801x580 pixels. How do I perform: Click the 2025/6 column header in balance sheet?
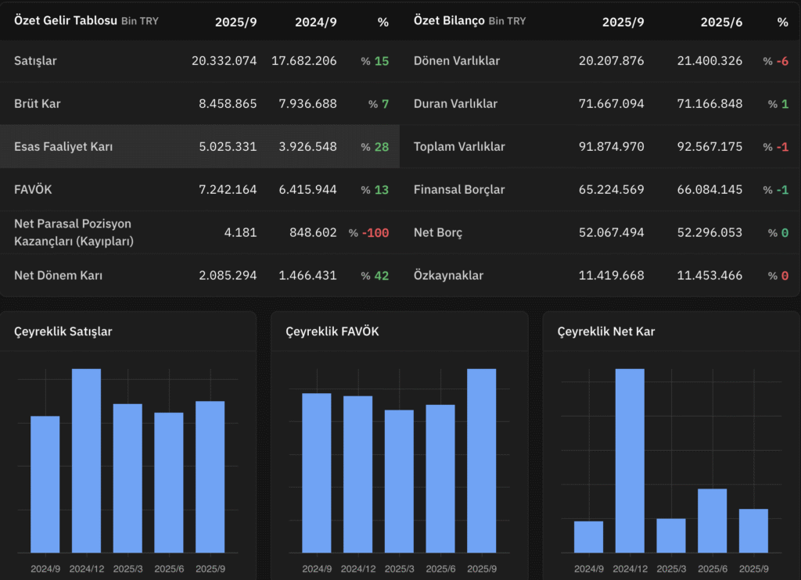point(721,22)
